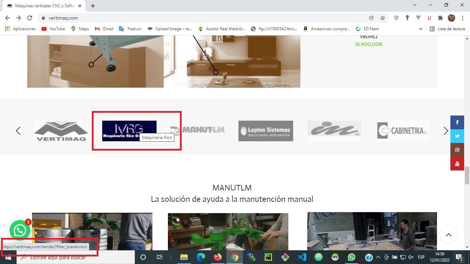Launch Microsoft Edge from the taskbar
Image resolution: width=470 pixels, height=264 pixels.
pos(201,257)
